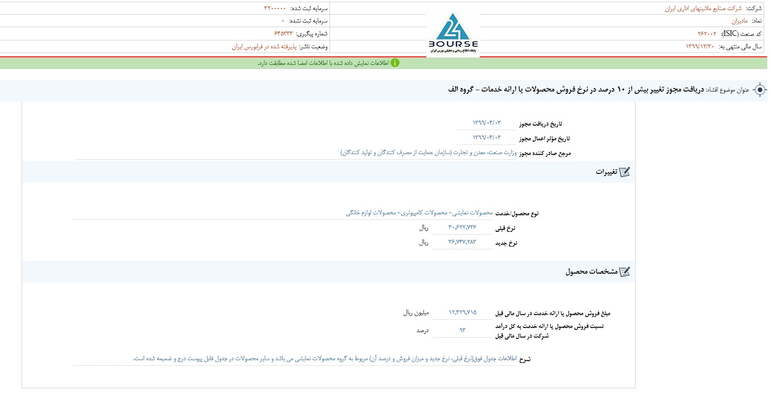
Task: Click tracking number ۶۴۵۳۳۳
Action: coord(283,34)
